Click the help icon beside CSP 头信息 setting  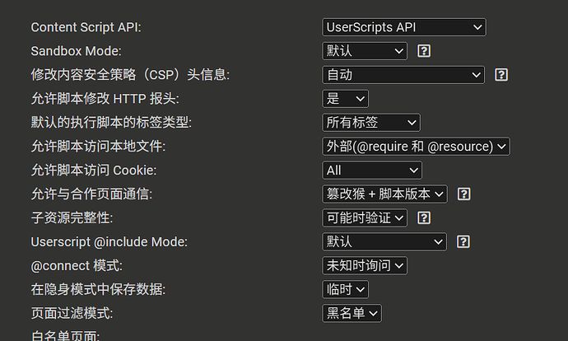[x=501, y=75]
